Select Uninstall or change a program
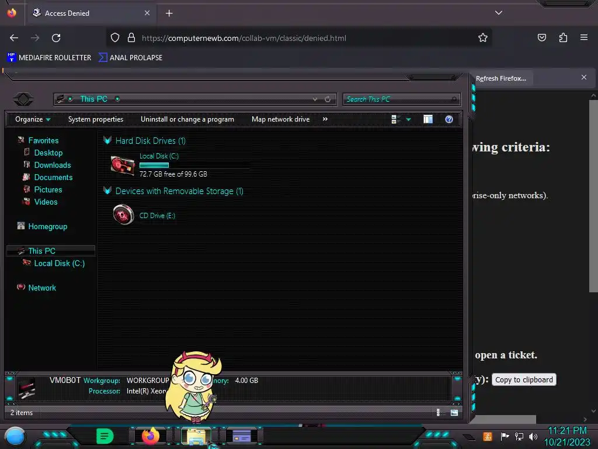The width and height of the screenshot is (598, 449). pos(187,119)
